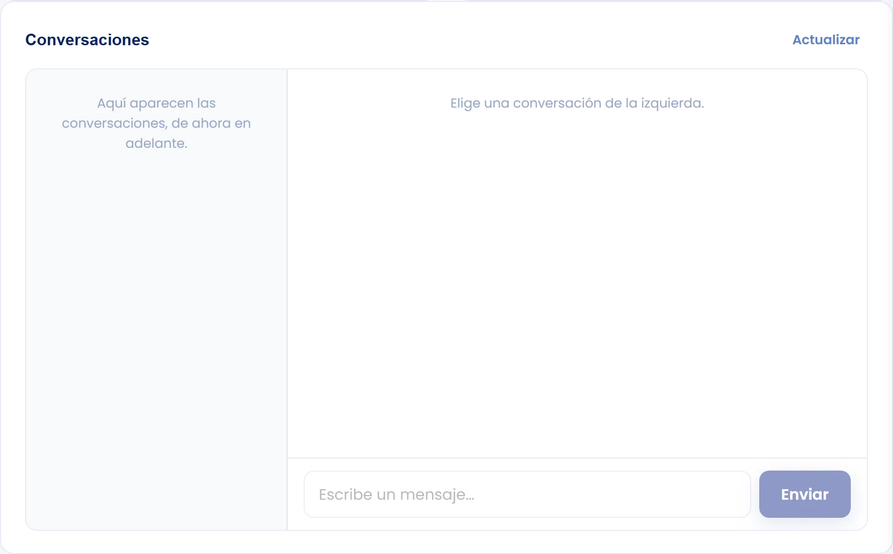Viewport: 893px width, 554px height.
Task: Click 'Aquí aparecen las conversaciones' placeholder text
Action: coord(156,123)
